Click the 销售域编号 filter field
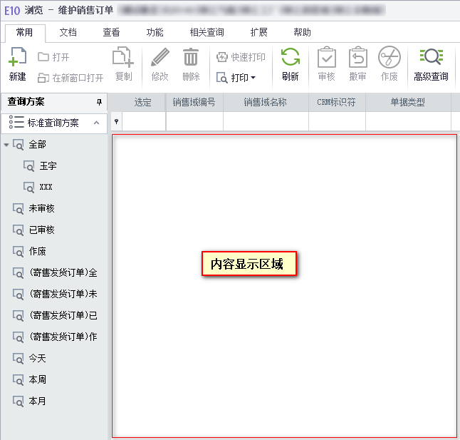Viewport: 460px width, 440px height. [x=194, y=123]
